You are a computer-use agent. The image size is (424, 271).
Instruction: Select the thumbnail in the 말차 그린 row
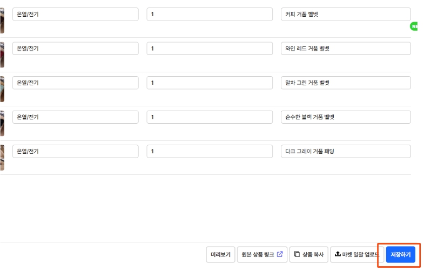pyautogui.click(x=2, y=89)
